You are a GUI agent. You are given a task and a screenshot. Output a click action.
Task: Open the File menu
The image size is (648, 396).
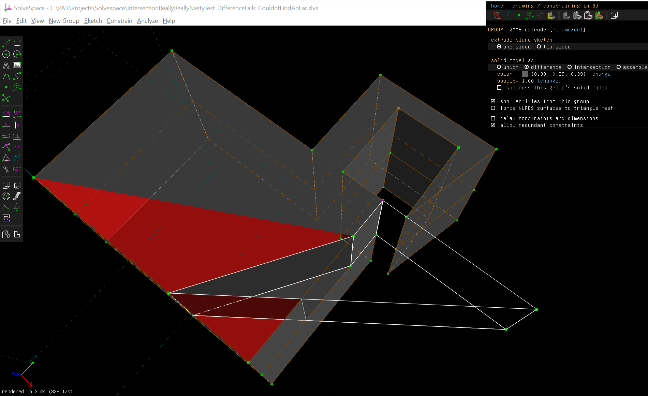[7, 21]
